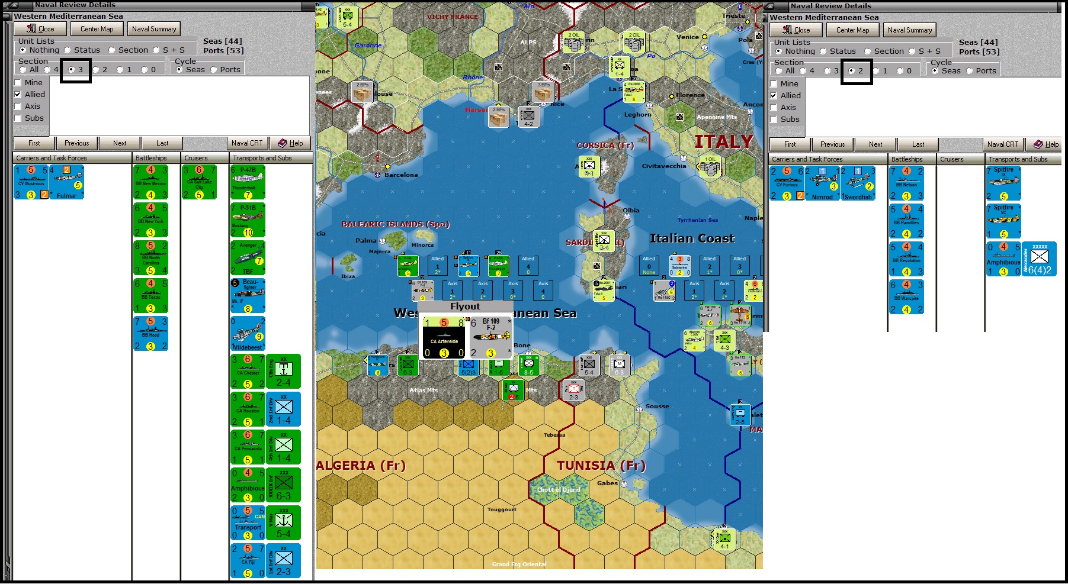Switch Cycle to Ports in left panel

coord(214,70)
